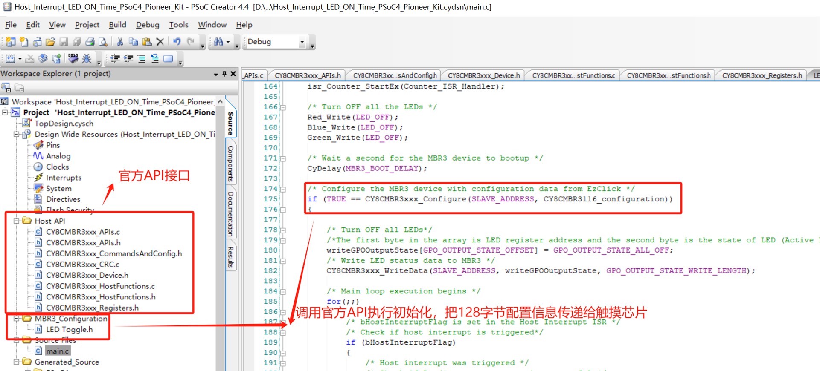Screen dimensions: 820x371
Task: Click the Uncomment Selection toolbar icon
Action: click(154, 59)
